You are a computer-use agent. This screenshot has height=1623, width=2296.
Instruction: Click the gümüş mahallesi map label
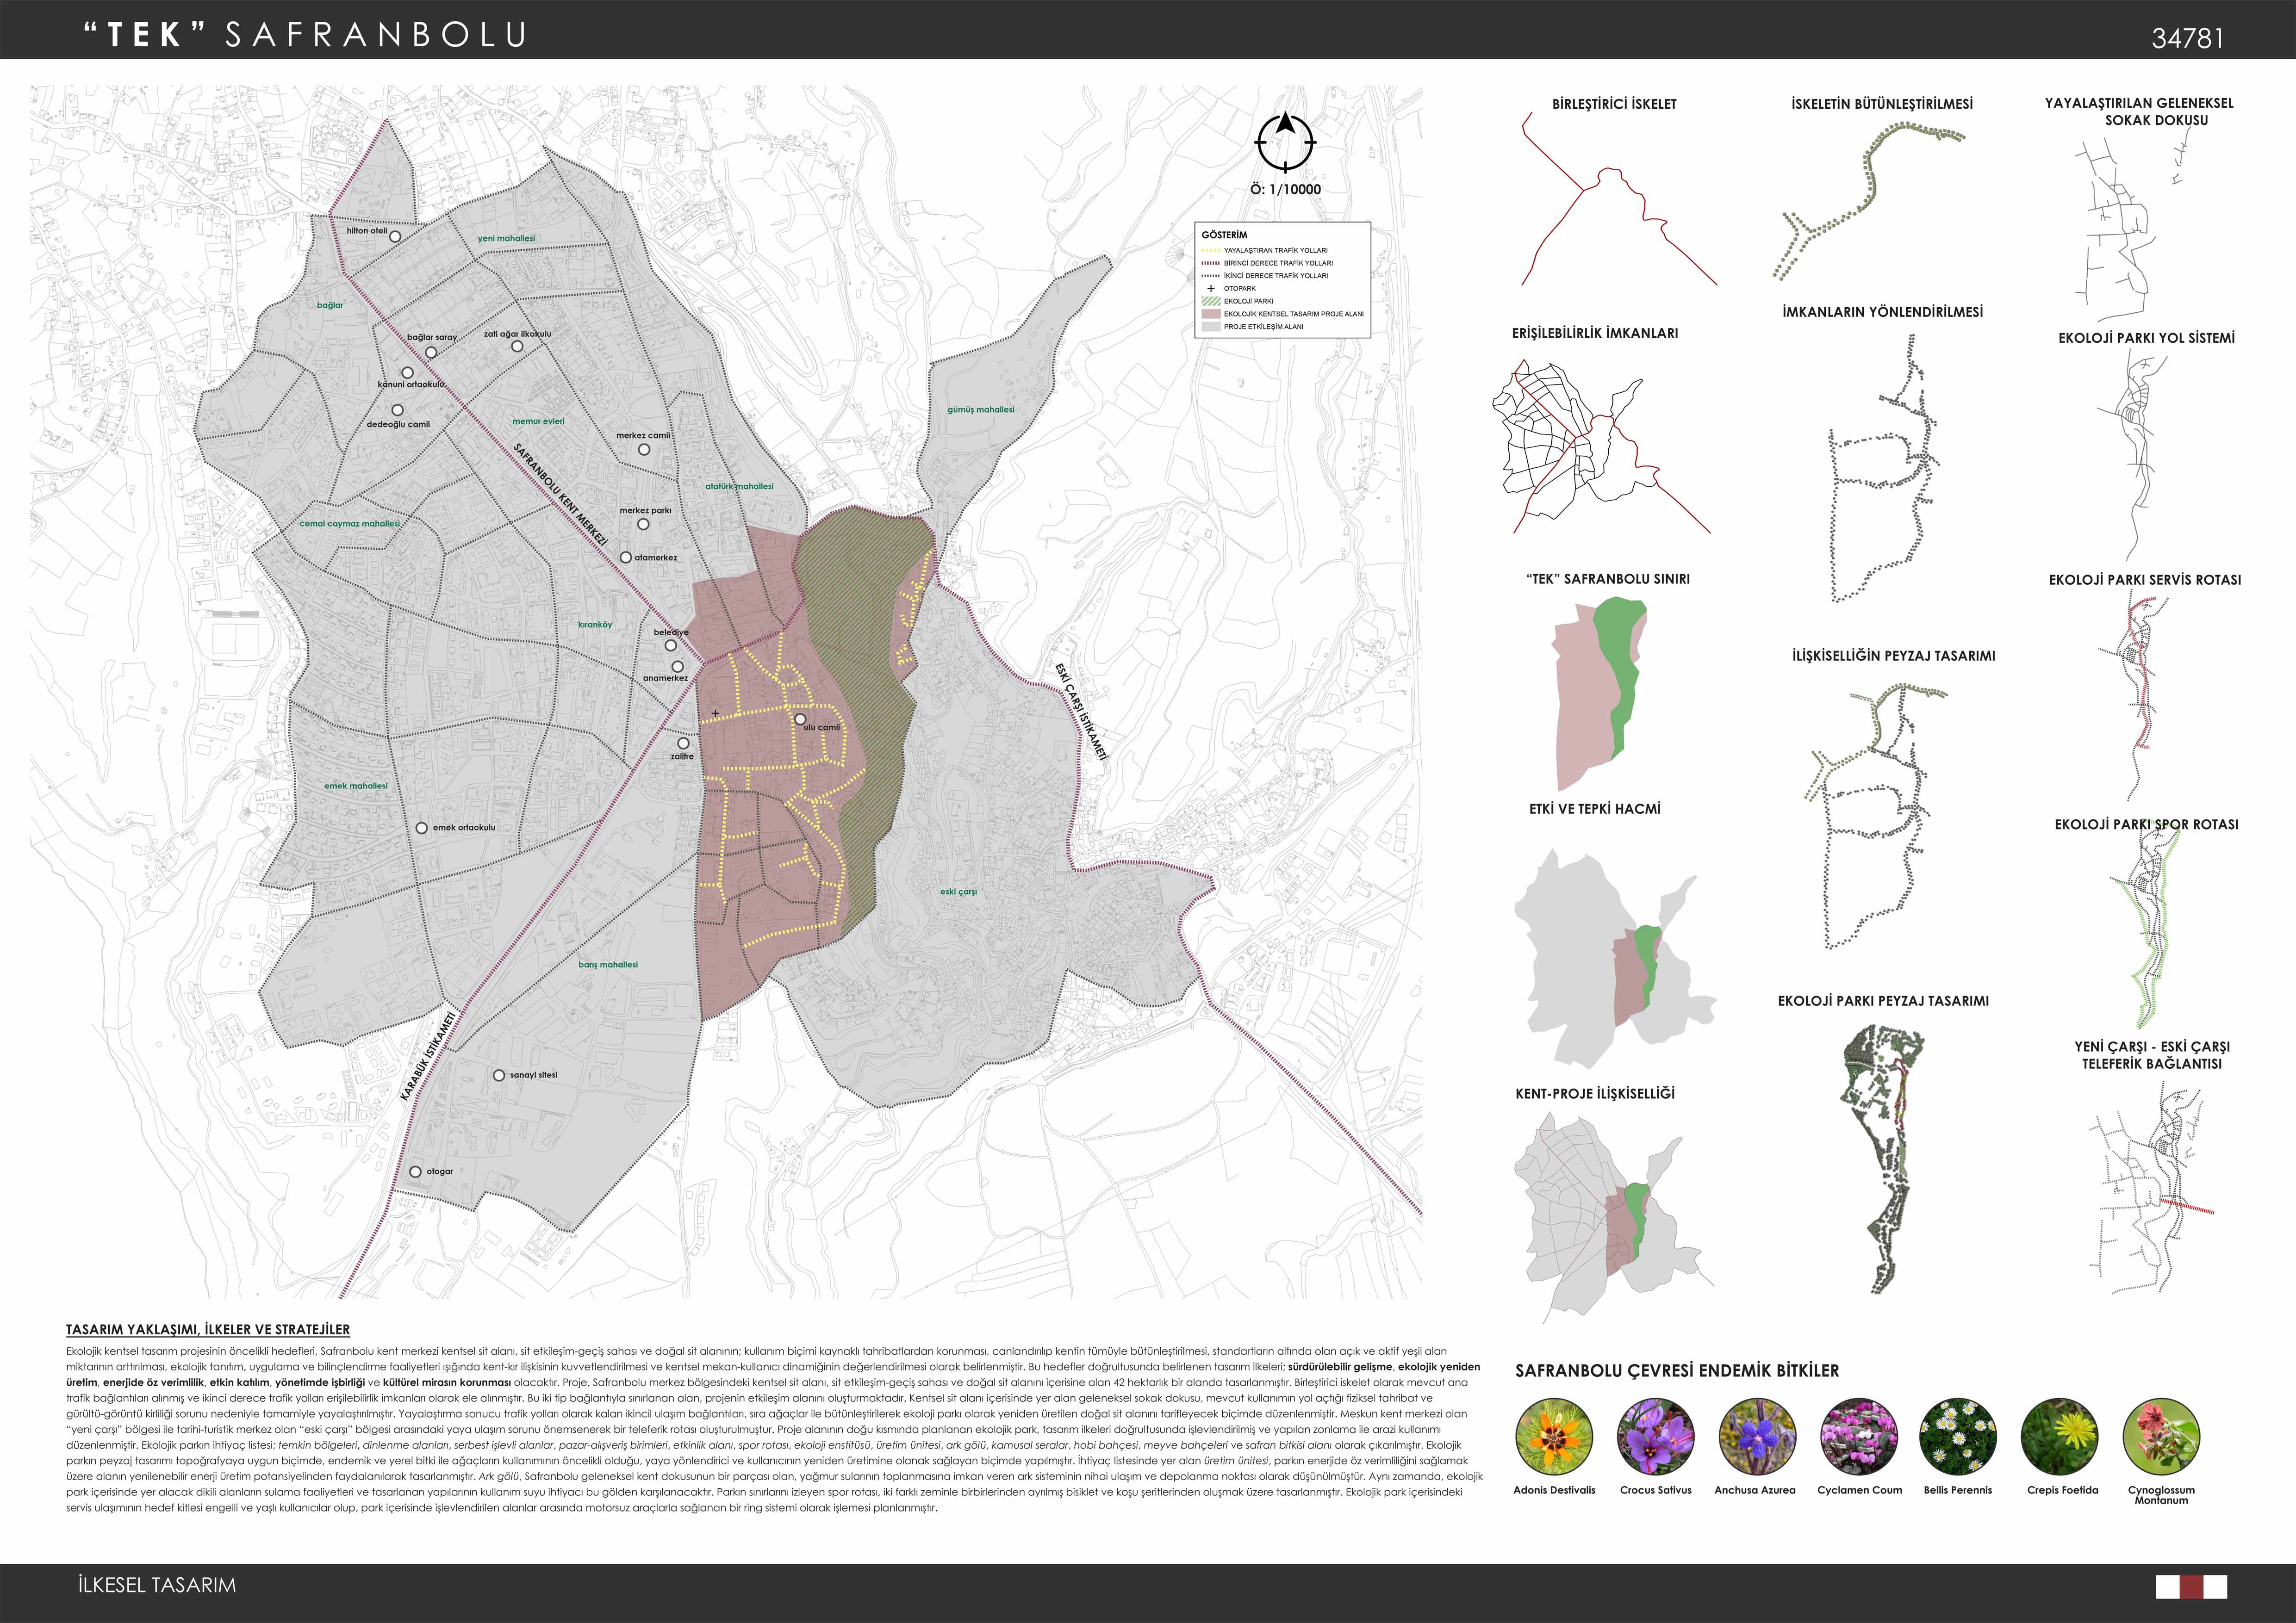pos(981,410)
